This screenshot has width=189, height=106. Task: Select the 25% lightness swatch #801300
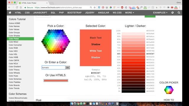pos(133,77)
